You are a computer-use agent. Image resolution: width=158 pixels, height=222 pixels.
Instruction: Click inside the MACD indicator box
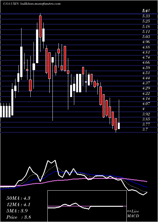click(x=87, y=206)
